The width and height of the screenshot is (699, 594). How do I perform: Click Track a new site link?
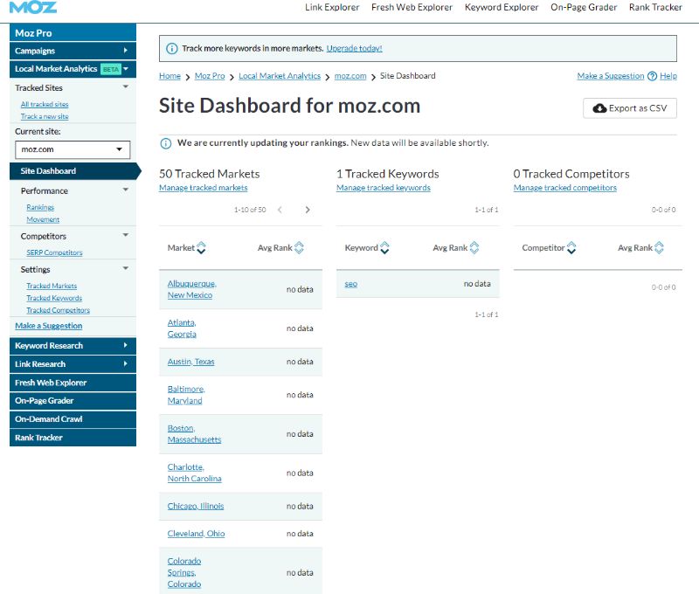point(45,116)
